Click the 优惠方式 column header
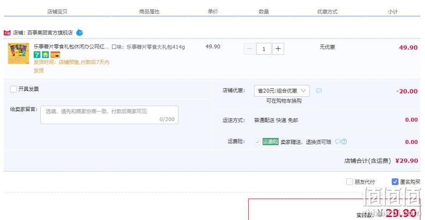 [x=327, y=12]
